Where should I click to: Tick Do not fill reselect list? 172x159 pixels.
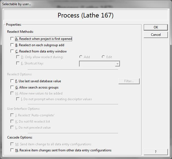[12, 121]
